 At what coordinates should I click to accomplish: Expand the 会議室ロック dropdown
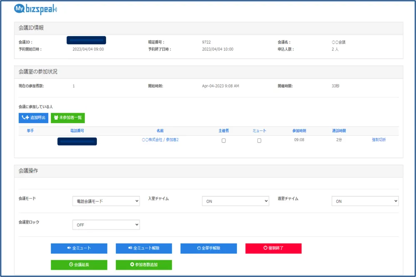106,225
